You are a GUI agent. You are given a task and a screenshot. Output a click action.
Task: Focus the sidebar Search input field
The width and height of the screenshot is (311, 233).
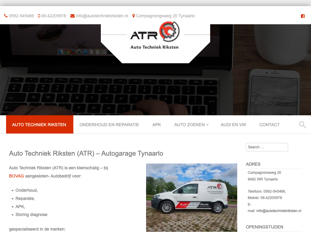[267, 147]
